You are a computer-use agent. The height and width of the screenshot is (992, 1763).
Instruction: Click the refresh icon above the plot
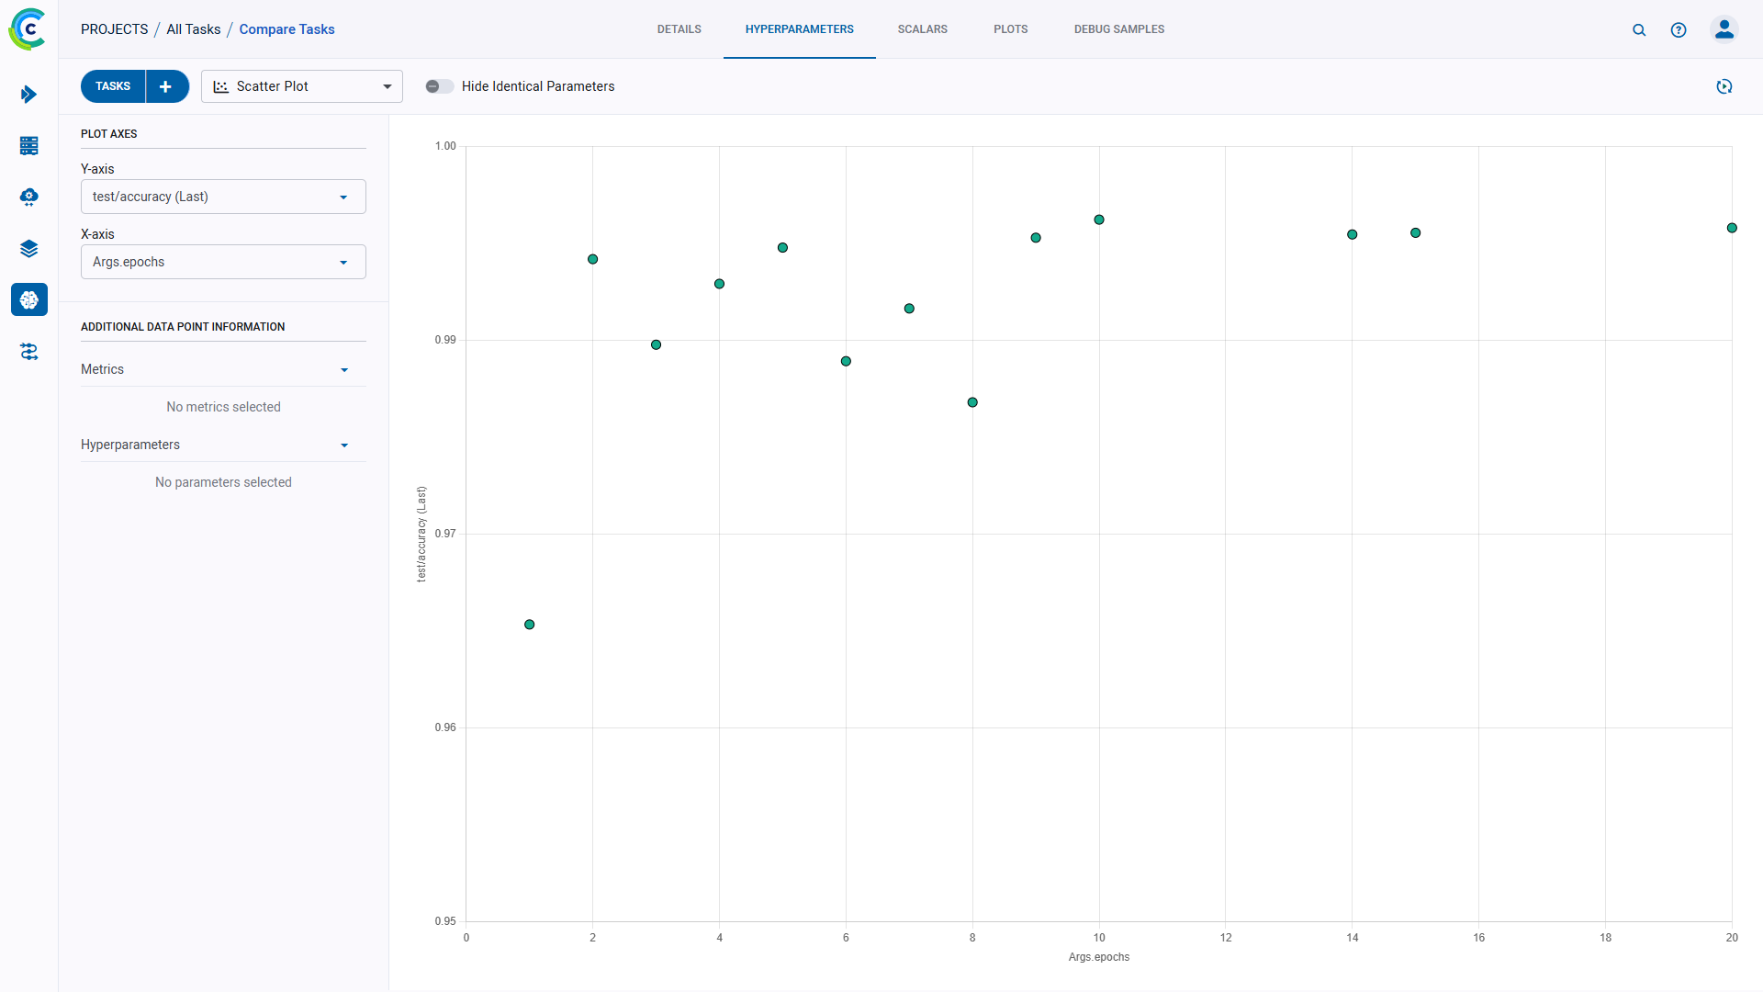[1725, 86]
